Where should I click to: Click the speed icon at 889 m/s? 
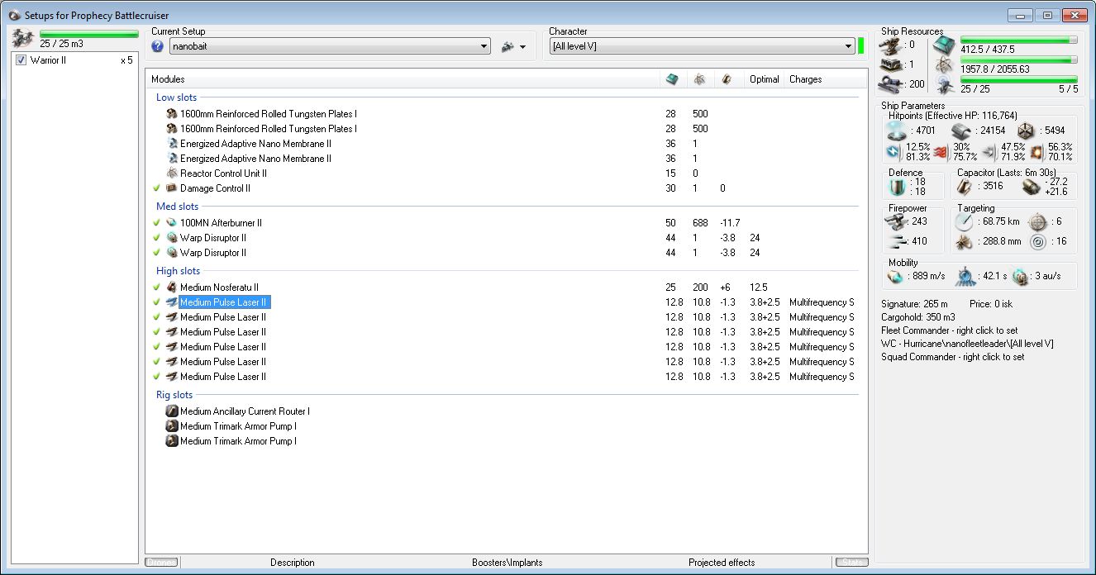click(x=894, y=277)
